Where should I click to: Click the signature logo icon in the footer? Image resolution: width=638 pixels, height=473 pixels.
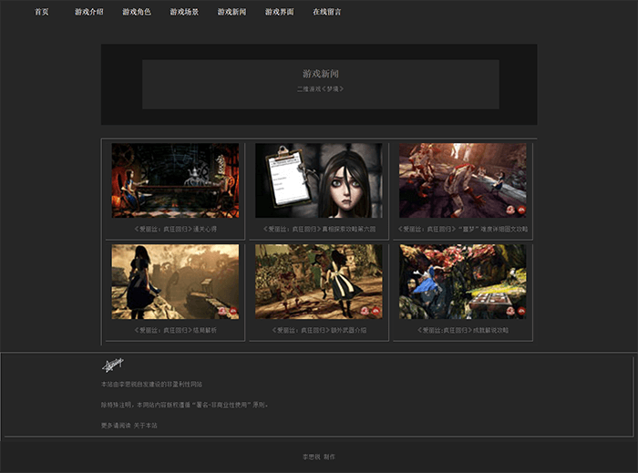coord(112,365)
